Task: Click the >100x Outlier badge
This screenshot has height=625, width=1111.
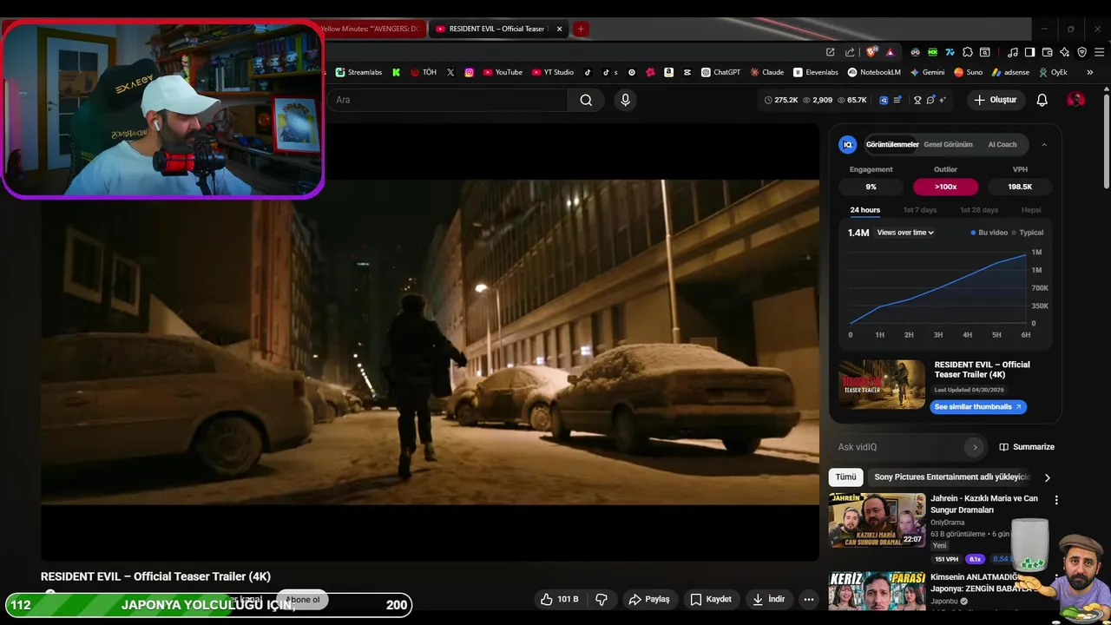Action: coord(945,187)
